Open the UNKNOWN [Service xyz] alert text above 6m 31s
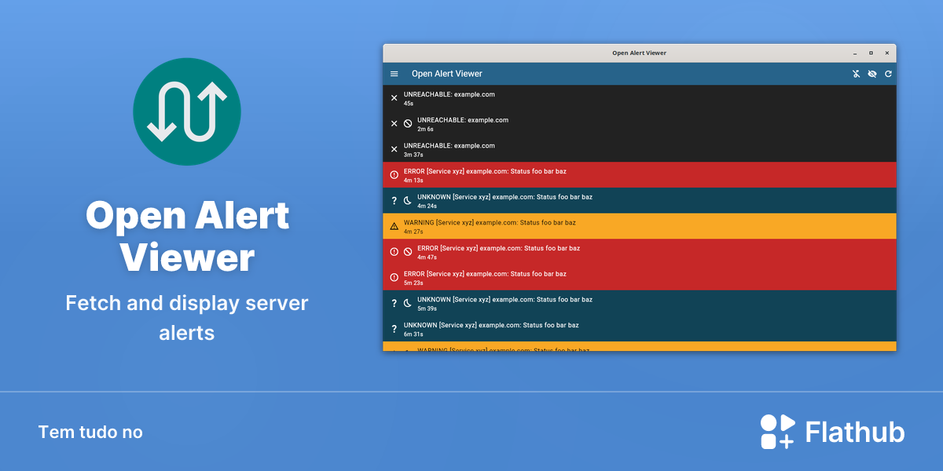This screenshot has width=943, height=471. coord(491,325)
